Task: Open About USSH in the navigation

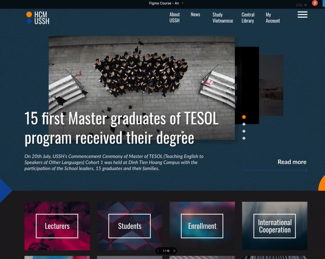Action: tap(175, 18)
